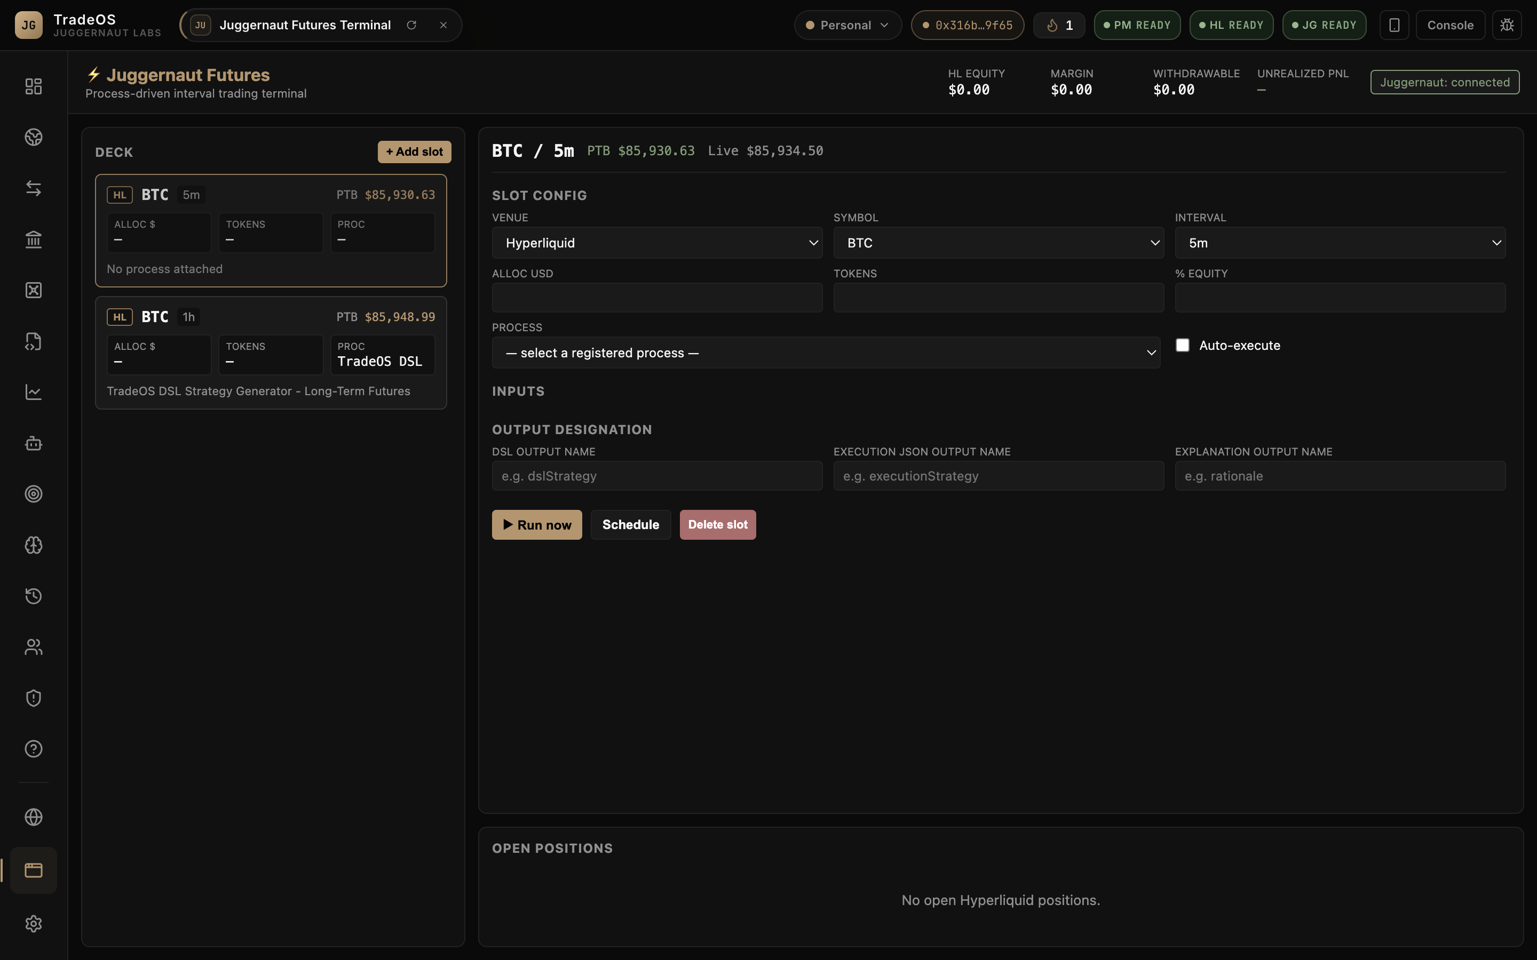The width and height of the screenshot is (1537, 960).
Task: Click the users sidebar icon
Action: [x=33, y=647]
